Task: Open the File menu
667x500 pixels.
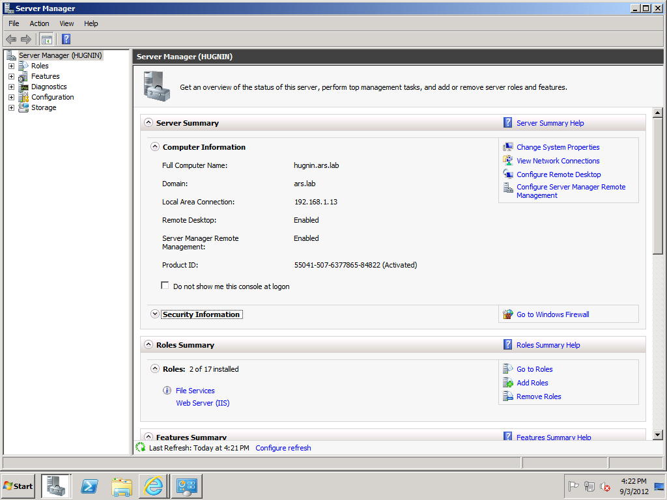Action: [x=14, y=23]
